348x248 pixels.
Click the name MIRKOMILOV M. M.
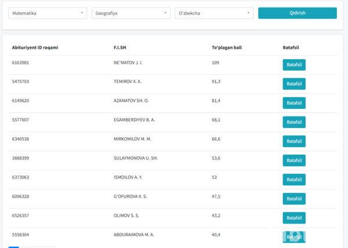pos(132,139)
